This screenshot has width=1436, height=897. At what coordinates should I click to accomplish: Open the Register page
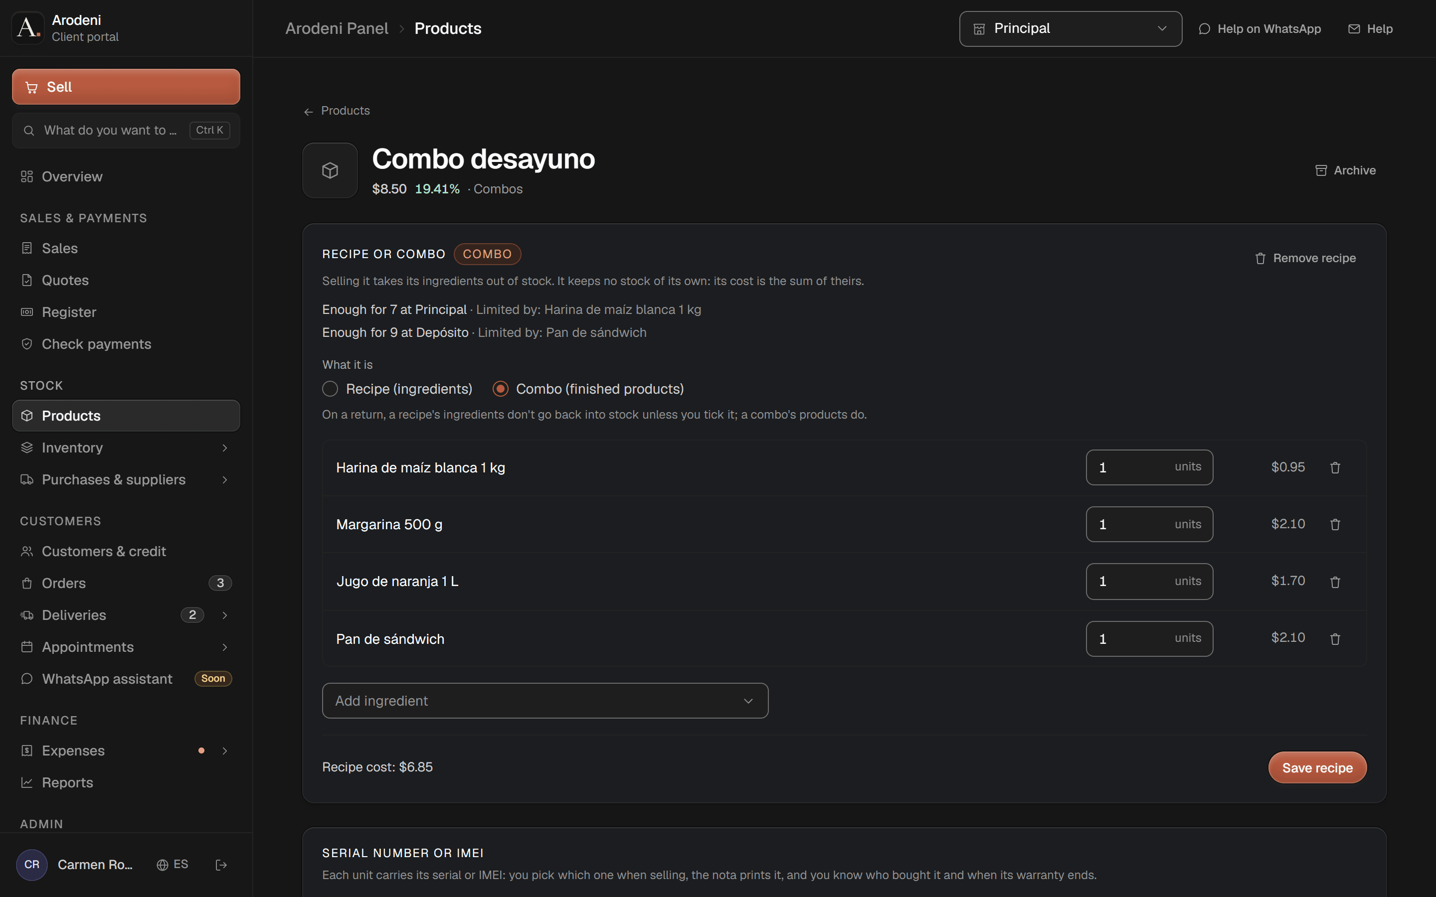pyautogui.click(x=126, y=312)
